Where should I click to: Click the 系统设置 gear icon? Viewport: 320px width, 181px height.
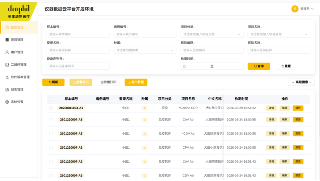pyautogui.click(x=7, y=102)
